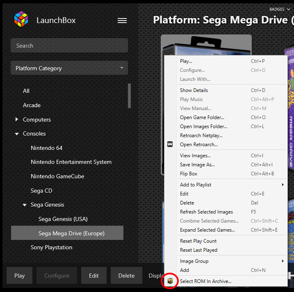Select All in platform list
The width and height of the screenshot is (294, 292).
[x=26, y=91]
